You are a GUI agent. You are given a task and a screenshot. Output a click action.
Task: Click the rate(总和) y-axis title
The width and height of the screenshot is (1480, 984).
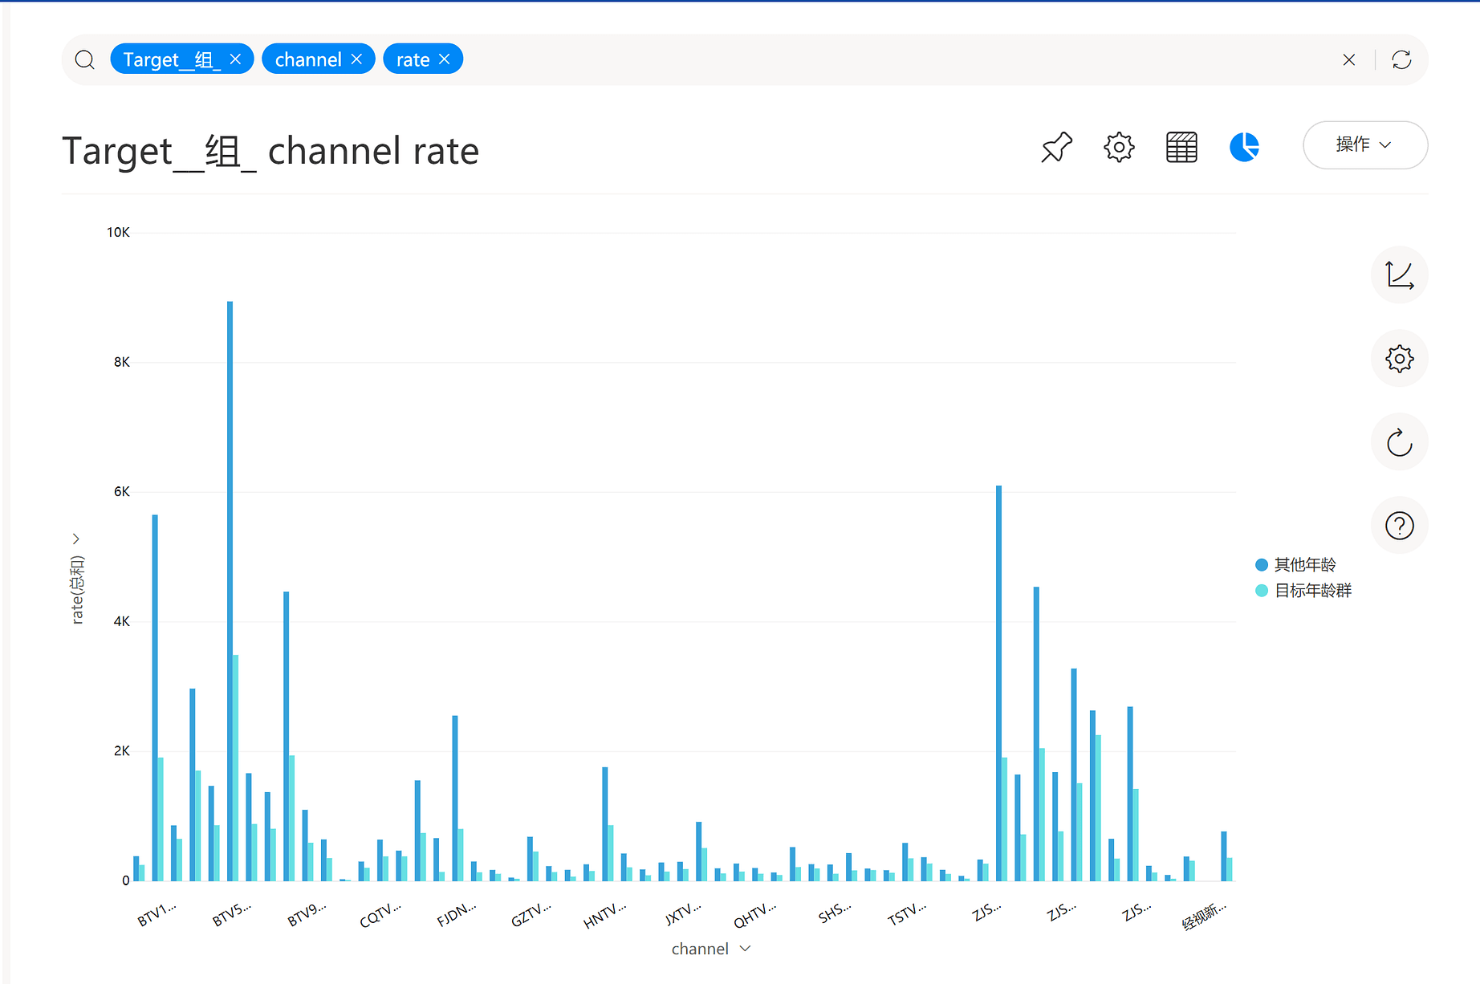click(77, 590)
